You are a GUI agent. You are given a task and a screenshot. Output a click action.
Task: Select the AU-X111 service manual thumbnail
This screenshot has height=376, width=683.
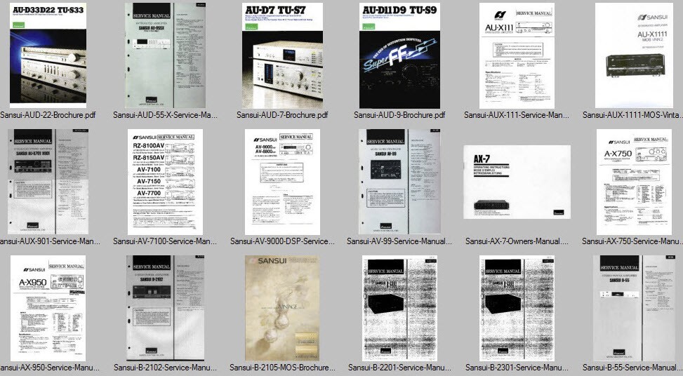point(517,55)
